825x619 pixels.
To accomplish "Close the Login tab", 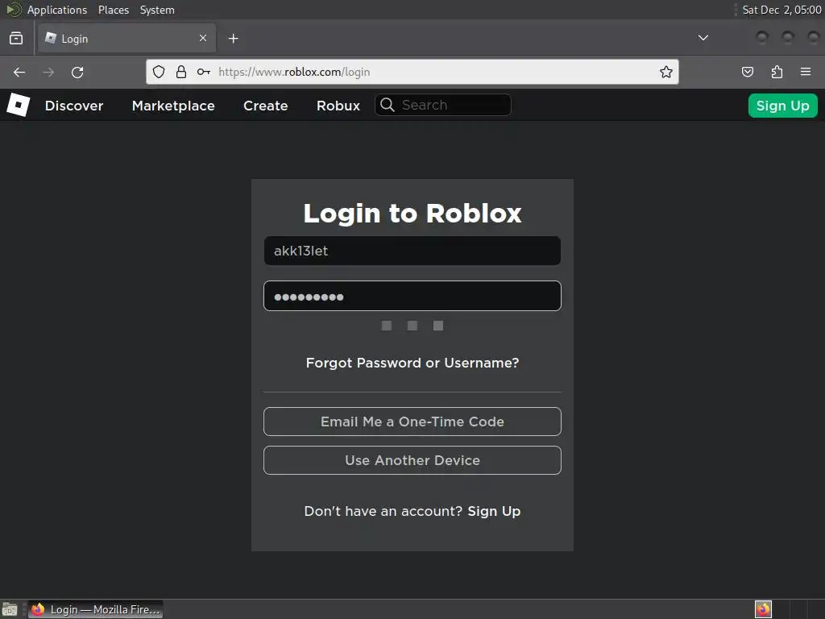I will (x=203, y=38).
